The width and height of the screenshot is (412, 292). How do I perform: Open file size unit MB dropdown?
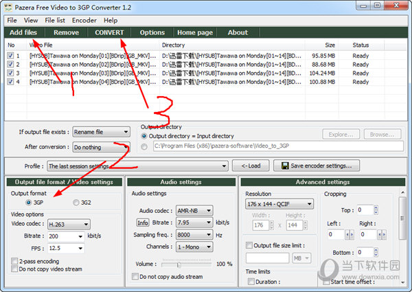click(x=302, y=258)
